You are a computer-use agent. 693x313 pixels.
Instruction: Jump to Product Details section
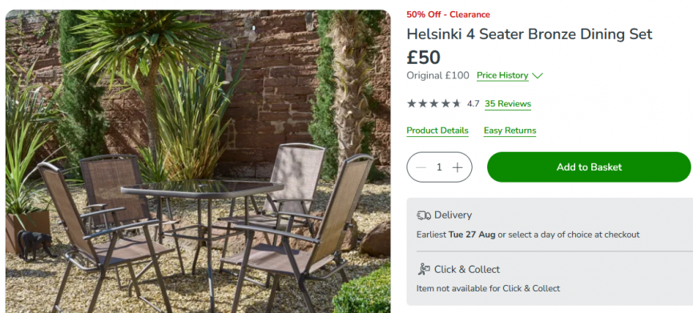[x=437, y=130]
